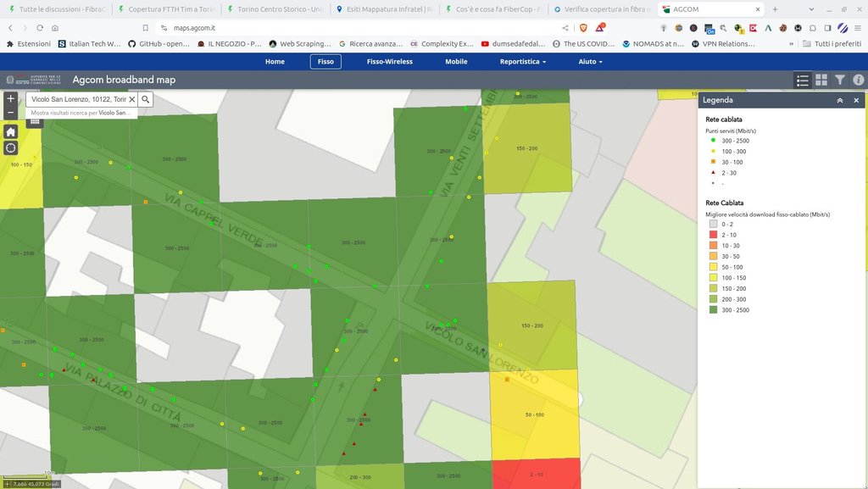Click the search magnifier button
868x489 pixels.
[x=146, y=99]
